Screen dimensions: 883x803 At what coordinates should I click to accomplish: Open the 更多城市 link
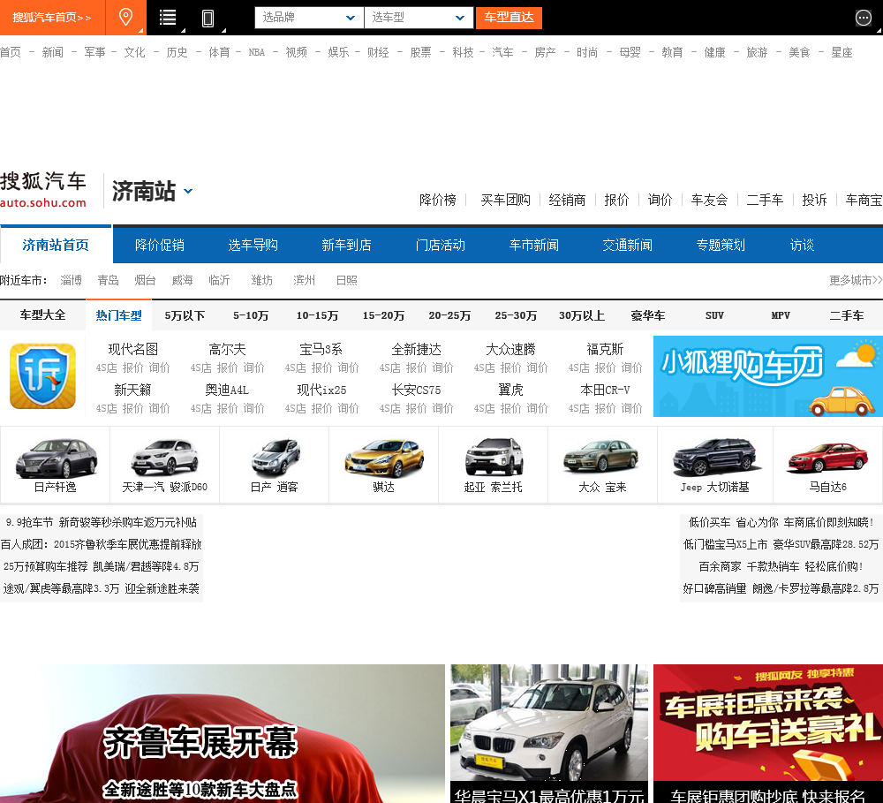855,280
